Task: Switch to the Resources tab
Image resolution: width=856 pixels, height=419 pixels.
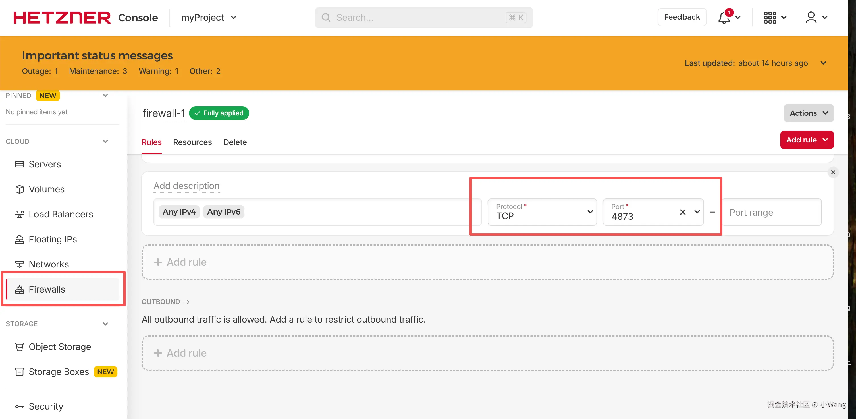Action: point(192,142)
